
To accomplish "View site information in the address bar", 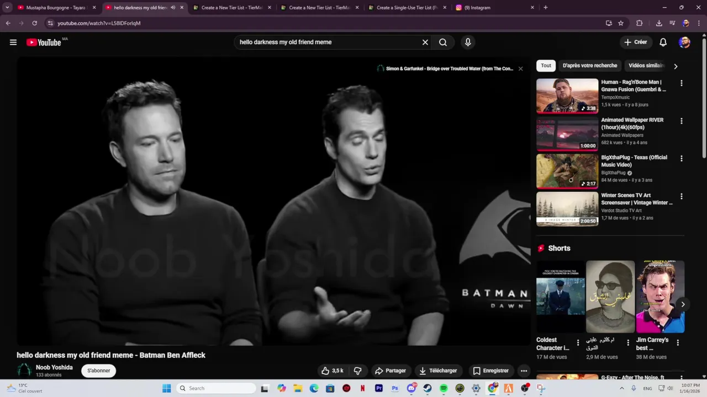I will pos(50,23).
